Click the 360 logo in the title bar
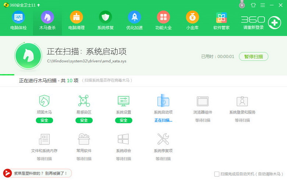Screen dimensions: 287x180 [x=6, y=5]
